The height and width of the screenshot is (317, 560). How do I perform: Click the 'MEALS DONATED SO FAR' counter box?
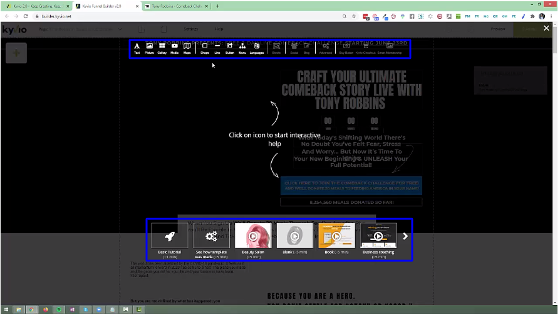[x=352, y=203]
